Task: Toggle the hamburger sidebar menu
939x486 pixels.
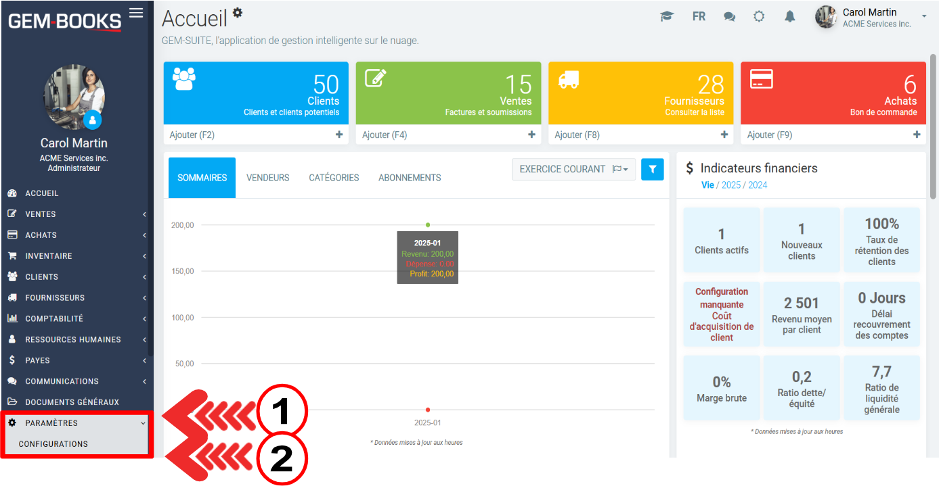Action: (x=136, y=13)
